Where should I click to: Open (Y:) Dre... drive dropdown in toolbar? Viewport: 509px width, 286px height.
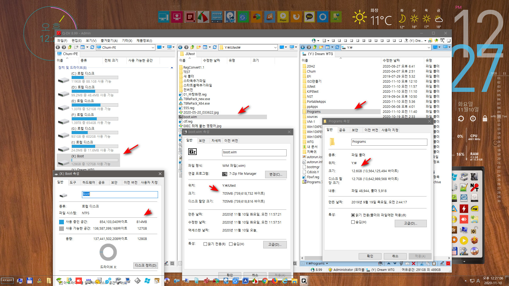coord(425,41)
